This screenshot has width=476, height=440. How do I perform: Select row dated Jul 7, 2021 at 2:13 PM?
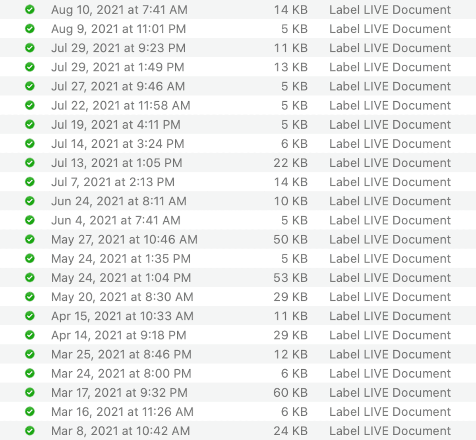(x=113, y=182)
